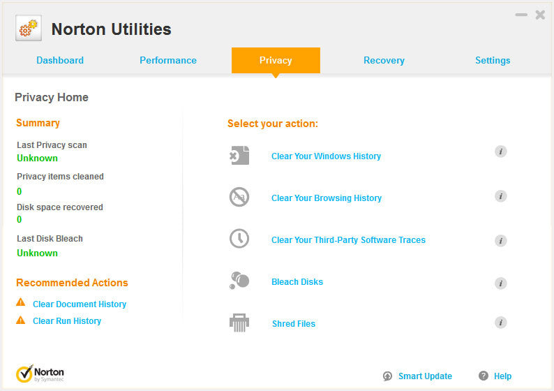Image resolution: width=554 pixels, height=391 pixels.
Task: Open the Help link
Action: coord(502,376)
